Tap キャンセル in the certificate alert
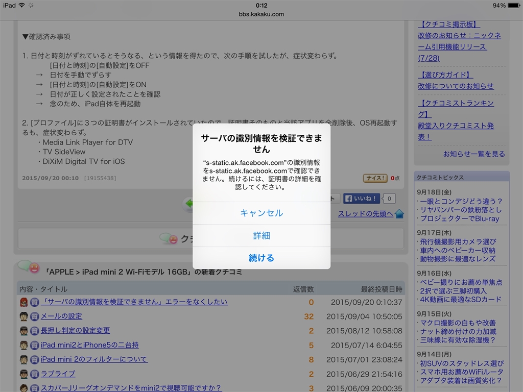Image resolution: width=523 pixels, height=392 pixels. pos(261,213)
